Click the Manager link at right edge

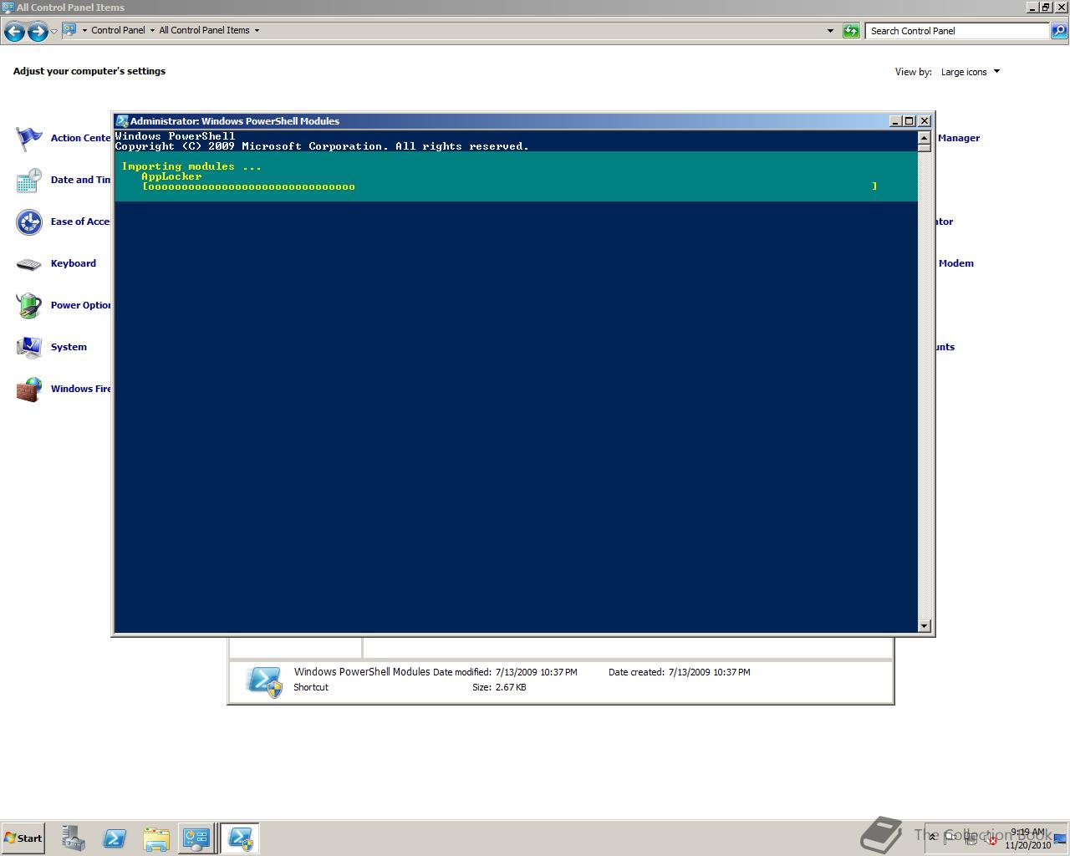tap(959, 138)
